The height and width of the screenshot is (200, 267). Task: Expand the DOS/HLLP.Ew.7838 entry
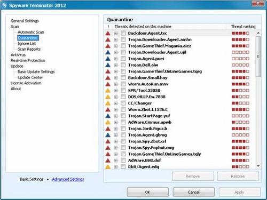click(x=116, y=97)
